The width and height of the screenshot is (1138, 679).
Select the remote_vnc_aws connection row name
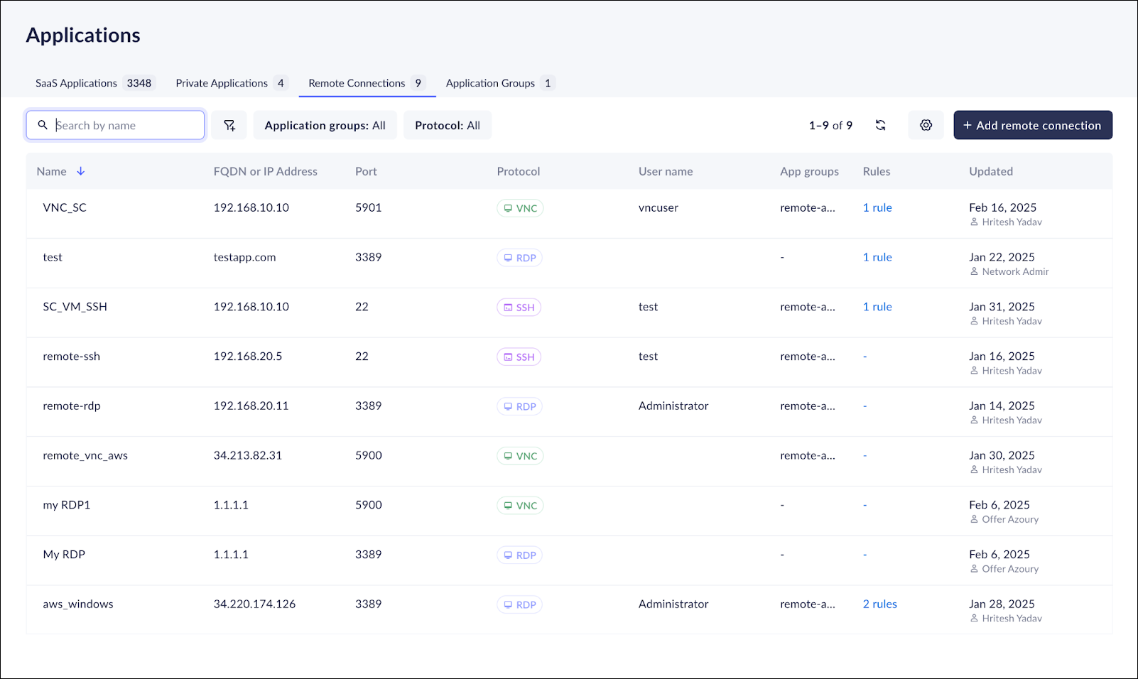click(85, 455)
